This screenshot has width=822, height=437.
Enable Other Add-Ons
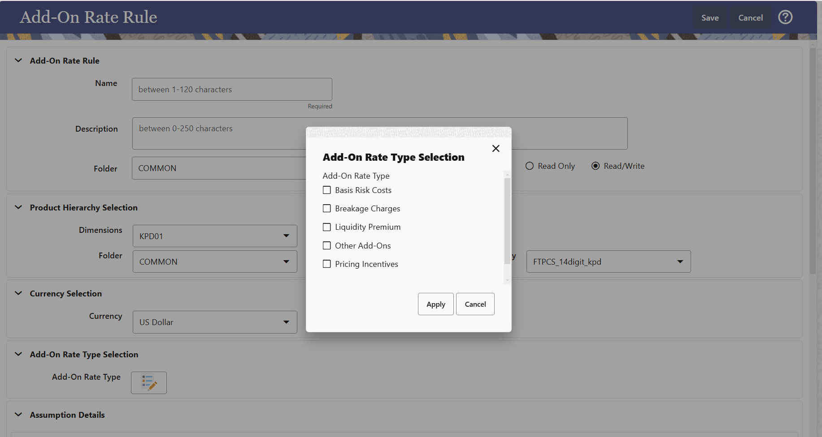[x=326, y=245]
